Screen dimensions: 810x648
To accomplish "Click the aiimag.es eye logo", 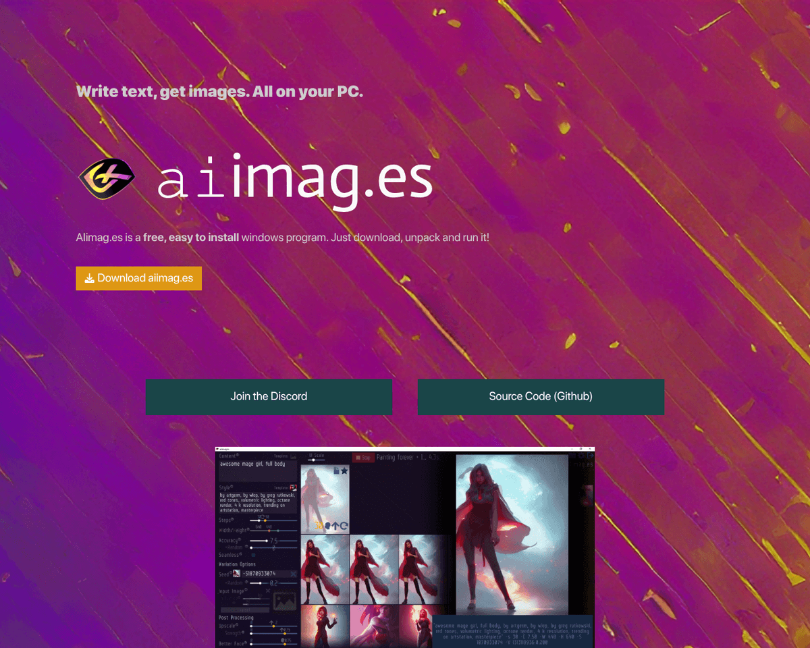I will (x=107, y=179).
